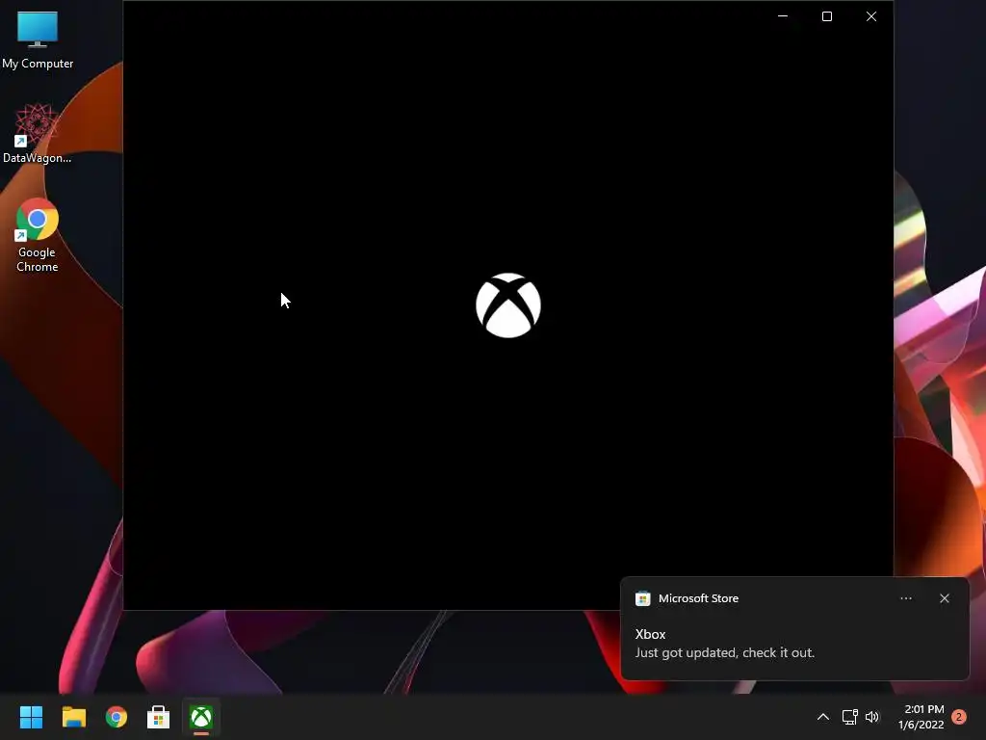
Task: Launch Chrome from the taskbar
Action: pyautogui.click(x=117, y=717)
